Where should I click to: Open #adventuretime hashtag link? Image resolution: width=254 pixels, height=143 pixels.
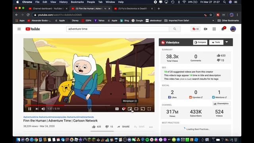pyautogui.click(x=31, y=117)
